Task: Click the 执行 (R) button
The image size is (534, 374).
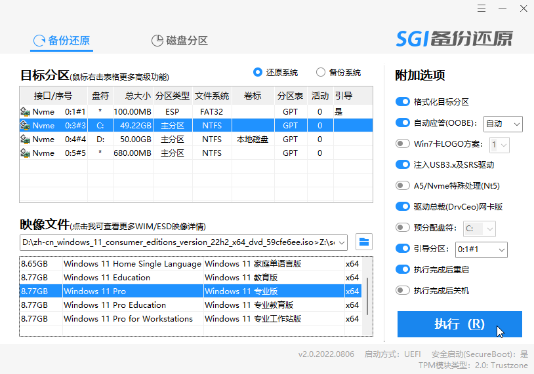Action: 459,324
